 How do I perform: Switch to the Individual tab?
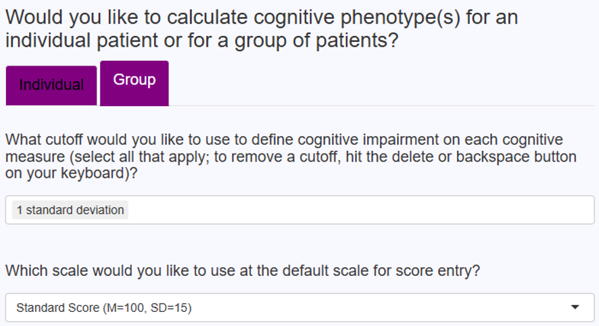tap(51, 85)
